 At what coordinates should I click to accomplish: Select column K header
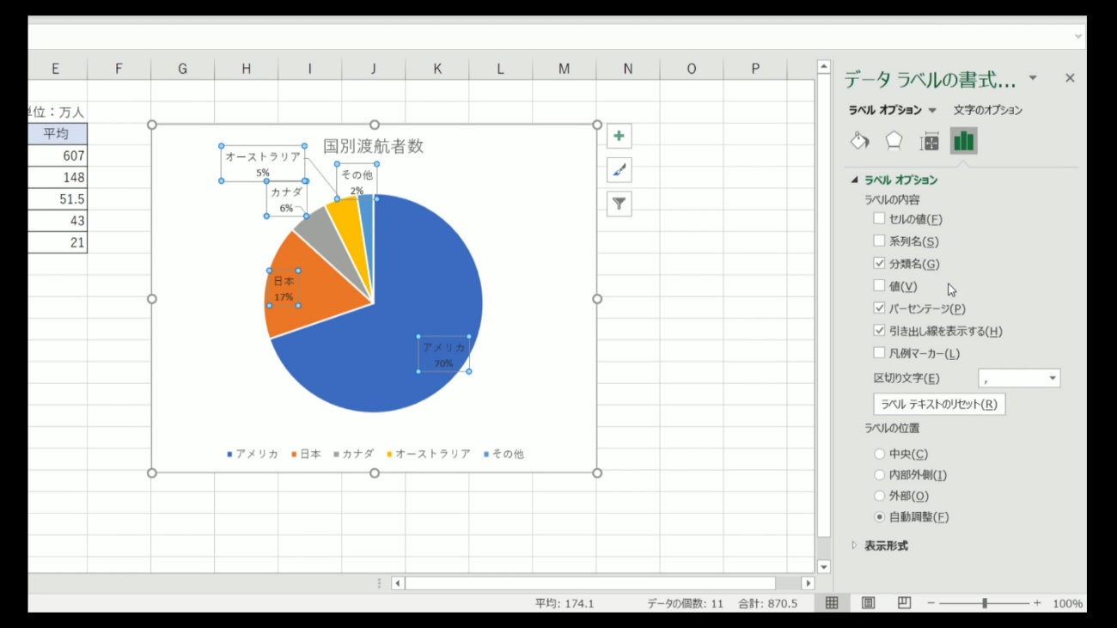pyautogui.click(x=436, y=69)
